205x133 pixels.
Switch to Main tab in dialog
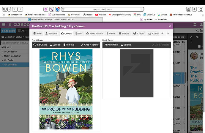click(37, 34)
